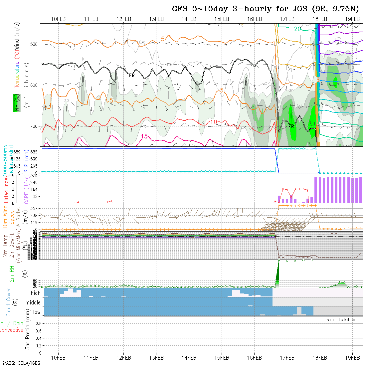Click the "low" cloud cover row label
Viewport: 366px width, 366px height.
(x=37, y=312)
